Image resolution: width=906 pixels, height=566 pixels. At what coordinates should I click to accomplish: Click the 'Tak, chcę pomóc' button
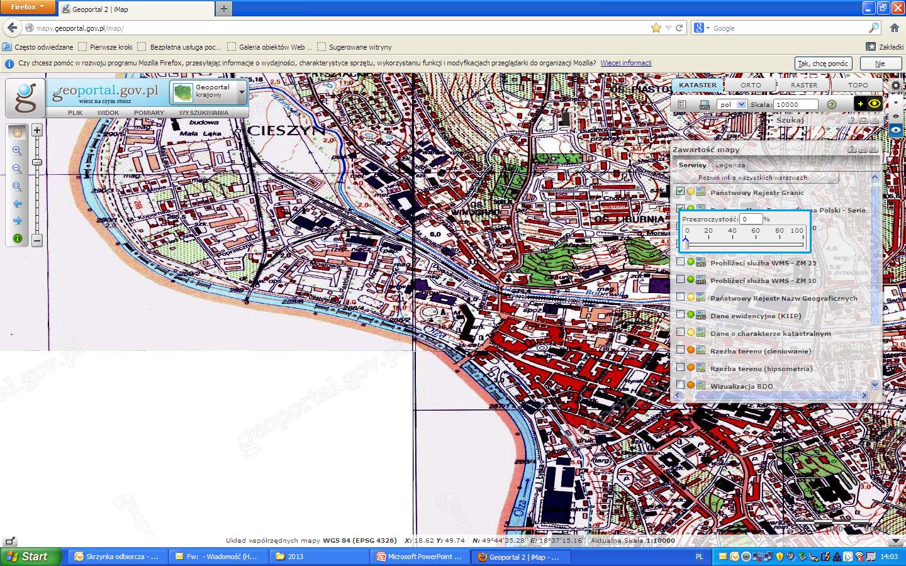824,64
